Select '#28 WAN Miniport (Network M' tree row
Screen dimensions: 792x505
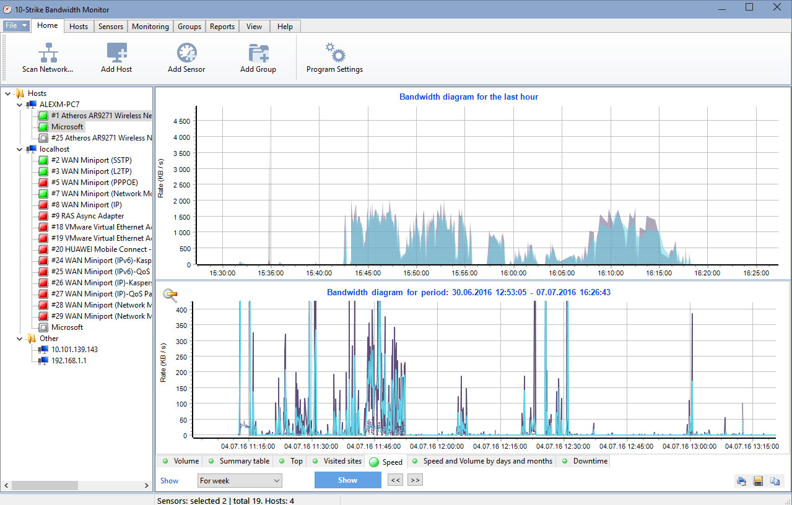(101, 305)
